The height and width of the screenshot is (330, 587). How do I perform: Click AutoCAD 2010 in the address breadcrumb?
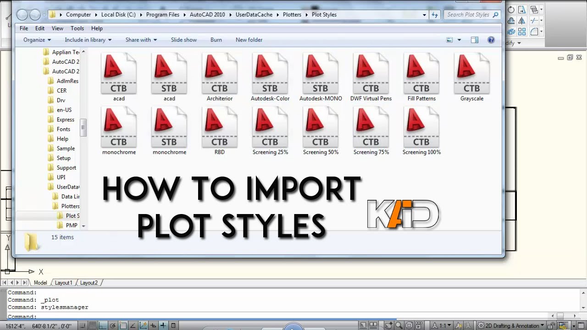pyautogui.click(x=207, y=15)
